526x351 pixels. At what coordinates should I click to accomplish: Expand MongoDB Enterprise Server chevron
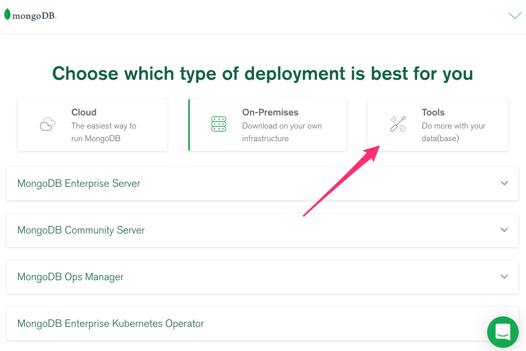pyautogui.click(x=504, y=183)
